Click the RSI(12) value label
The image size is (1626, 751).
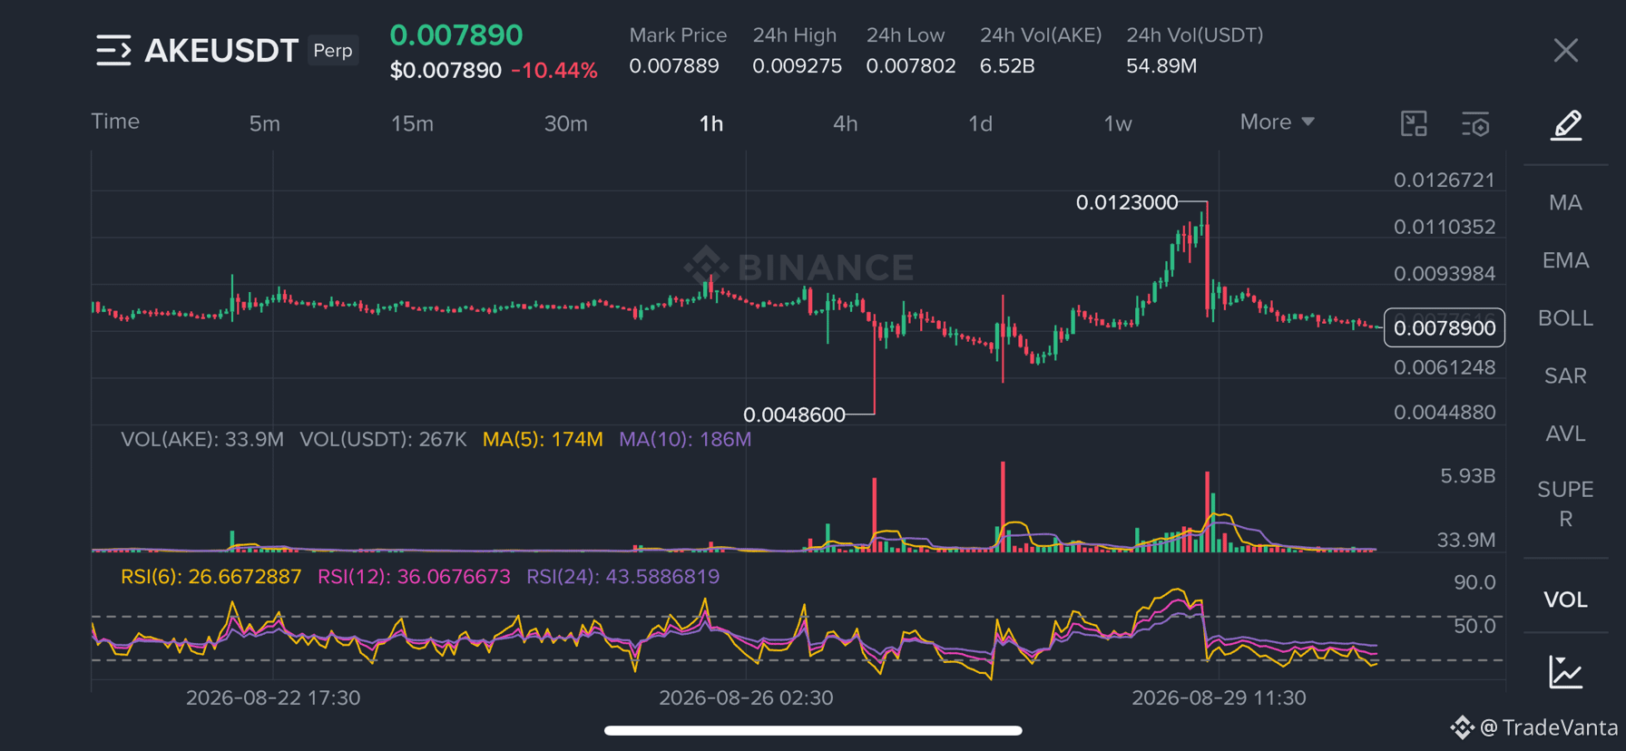(x=414, y=577)
